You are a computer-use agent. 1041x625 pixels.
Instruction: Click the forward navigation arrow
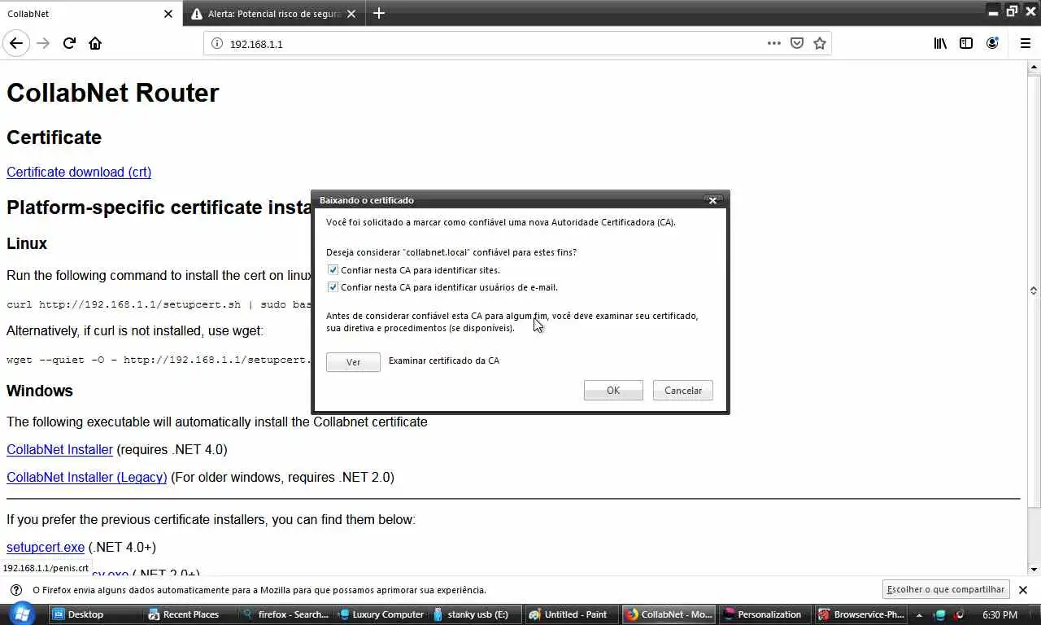coord(43,43)
